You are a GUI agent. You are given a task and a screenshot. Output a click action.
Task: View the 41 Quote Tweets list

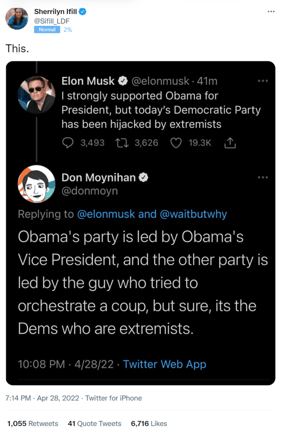95,423
